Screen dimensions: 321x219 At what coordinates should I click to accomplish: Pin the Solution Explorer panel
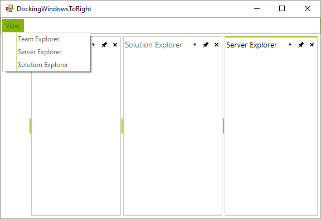(206, 45)
